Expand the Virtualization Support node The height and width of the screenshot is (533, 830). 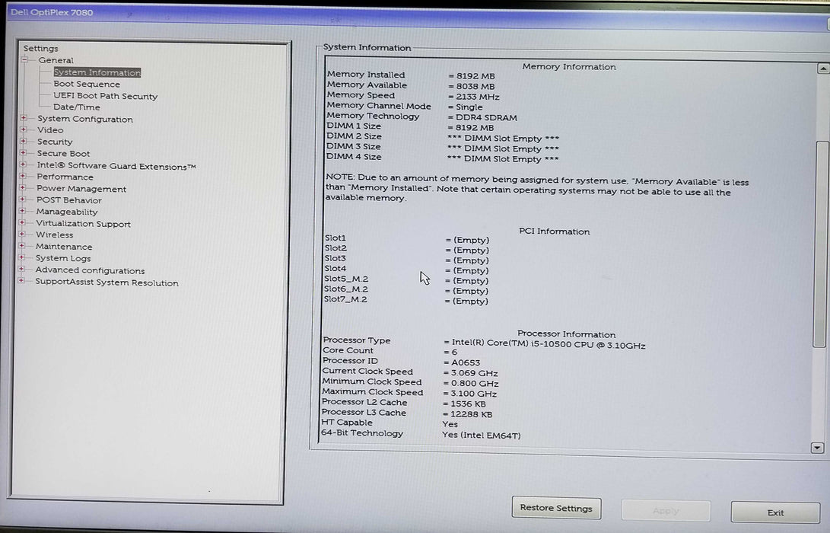click(22, 222)
